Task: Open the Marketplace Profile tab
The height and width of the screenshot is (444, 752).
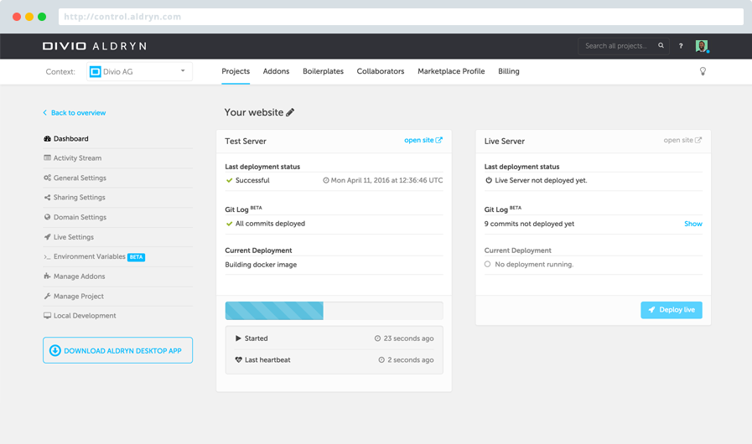Action: tap(451, 71)
